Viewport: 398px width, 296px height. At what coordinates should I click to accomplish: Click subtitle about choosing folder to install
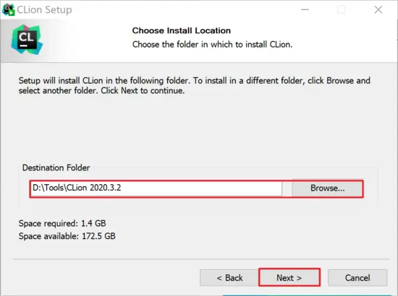coord(212,45)
